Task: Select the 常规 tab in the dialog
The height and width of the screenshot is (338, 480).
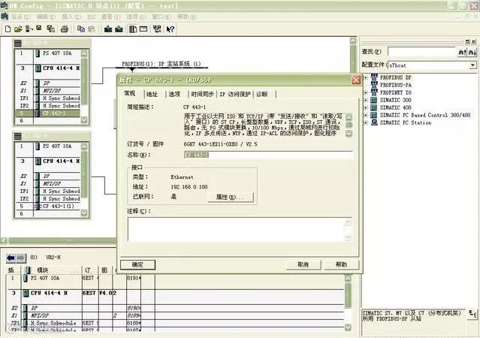Action: click(x=130, y=93)
